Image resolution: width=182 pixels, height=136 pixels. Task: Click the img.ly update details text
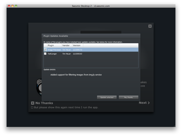76,75
